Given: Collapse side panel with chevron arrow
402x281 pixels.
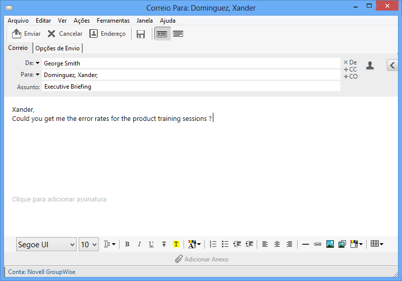Looking at the screenshot, I should tap(392, 65).
